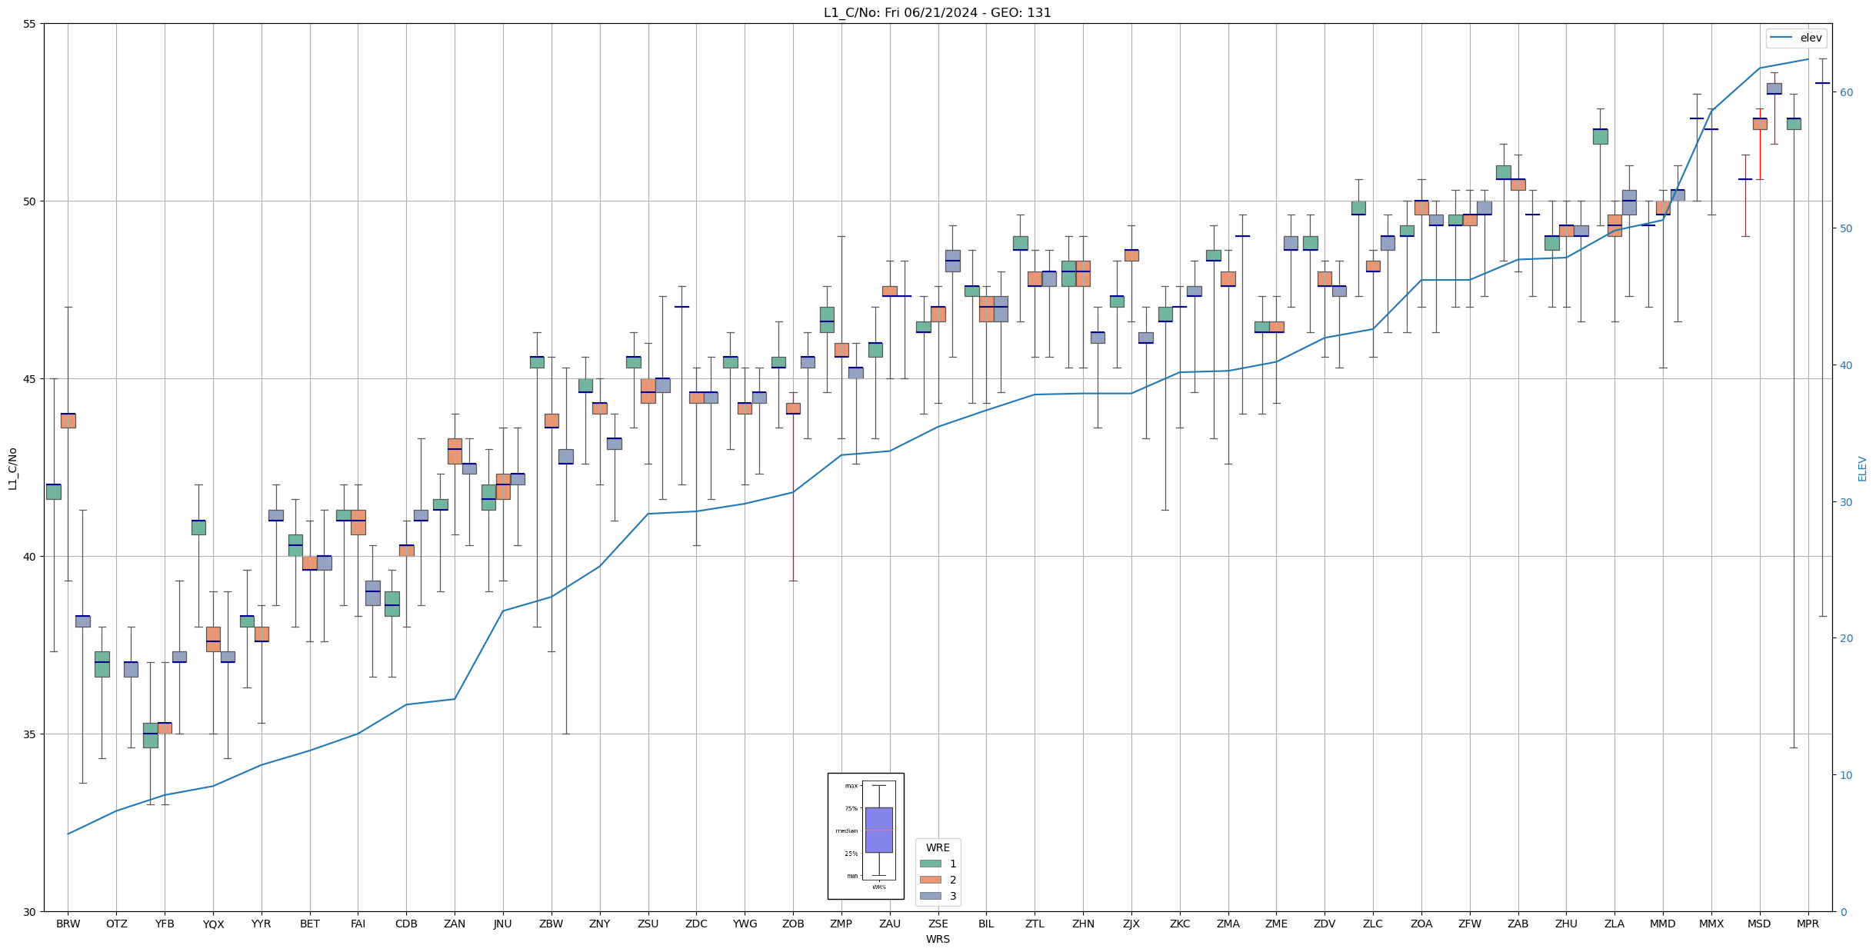
Task: Click the 'WRS' x-axis label
Action: click(x=938, y=939)
